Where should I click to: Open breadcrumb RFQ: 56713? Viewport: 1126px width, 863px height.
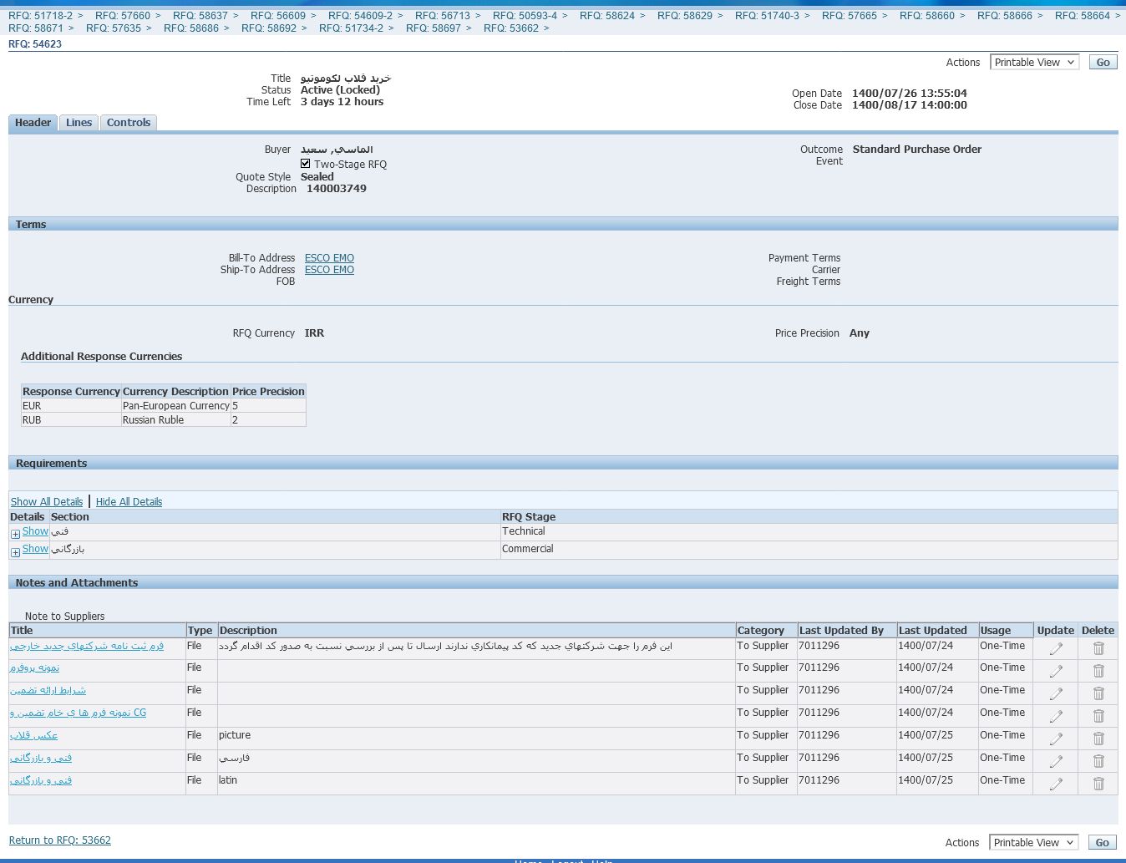(443, 16)
